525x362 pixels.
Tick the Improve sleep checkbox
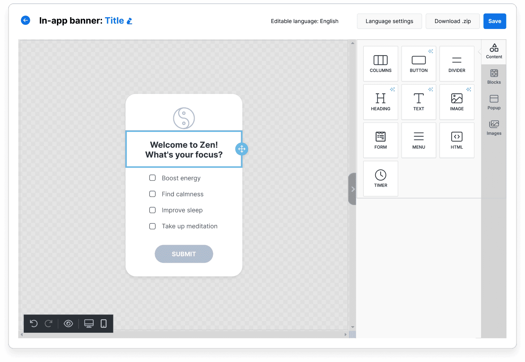coord(152,210)
